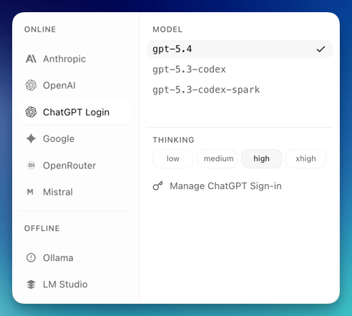Viewport: 352px width, 316px height.
Task: Select Mistral as the provider
Action: pos(75,192)
